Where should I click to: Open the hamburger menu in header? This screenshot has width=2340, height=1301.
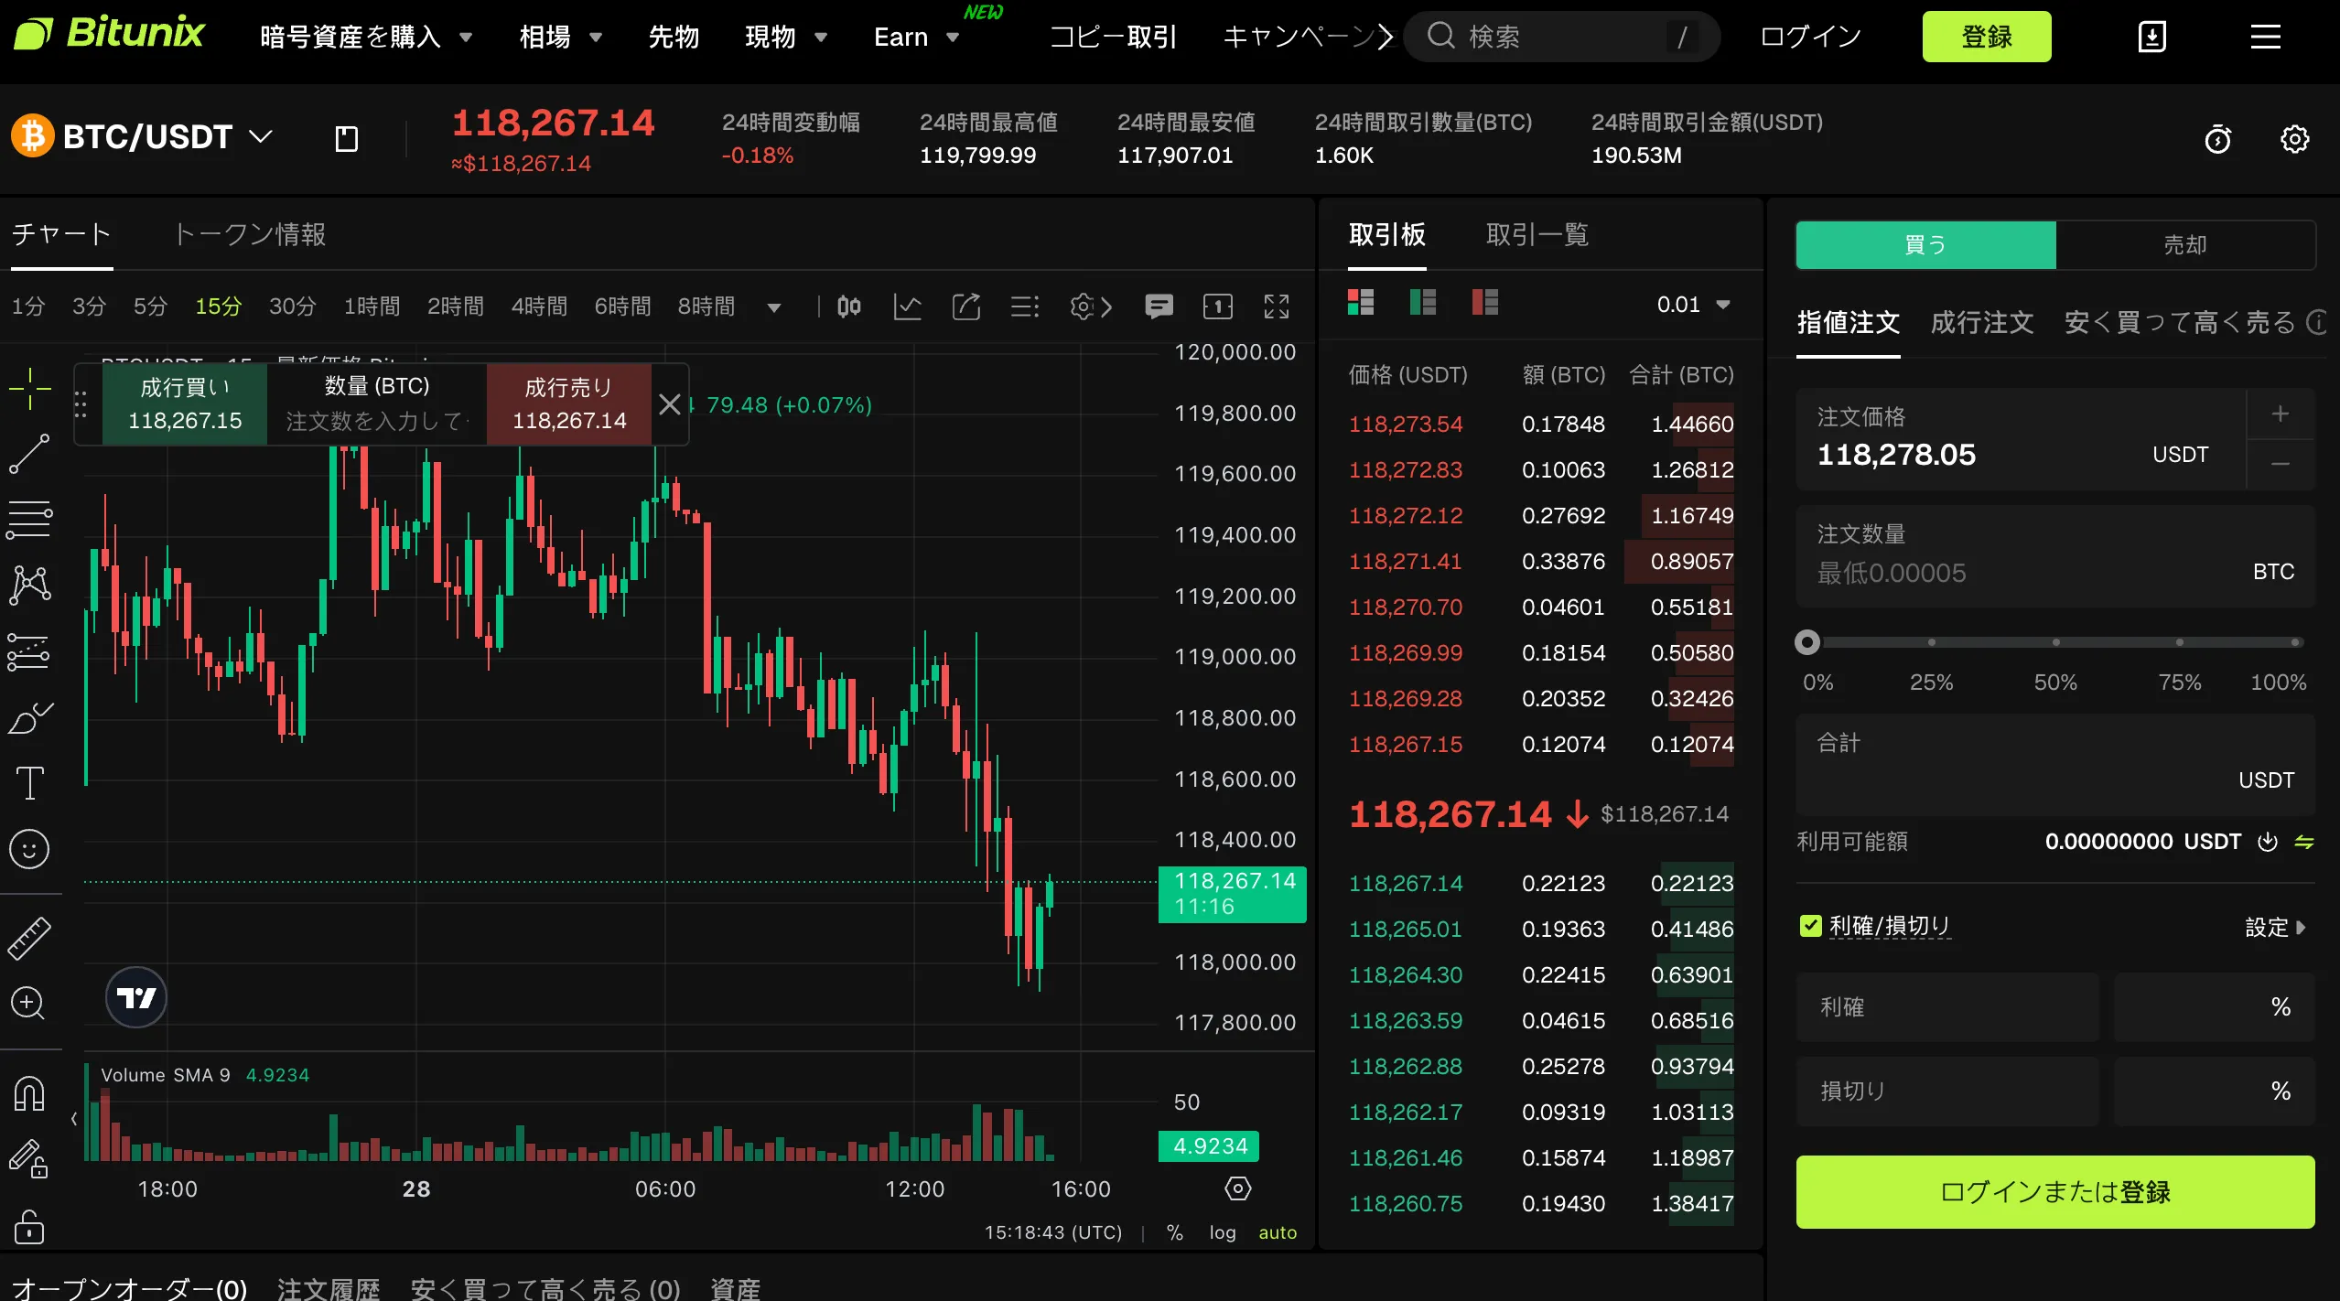click(2266, 37)
